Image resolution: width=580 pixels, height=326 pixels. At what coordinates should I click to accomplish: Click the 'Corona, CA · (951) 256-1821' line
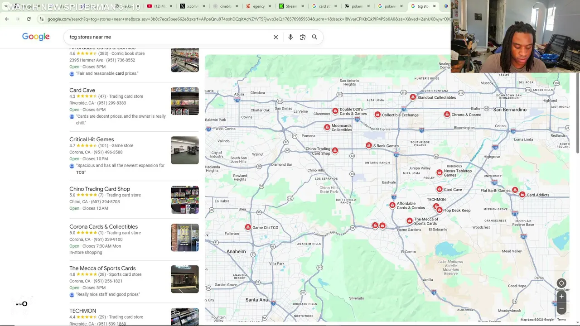(96, 281)
